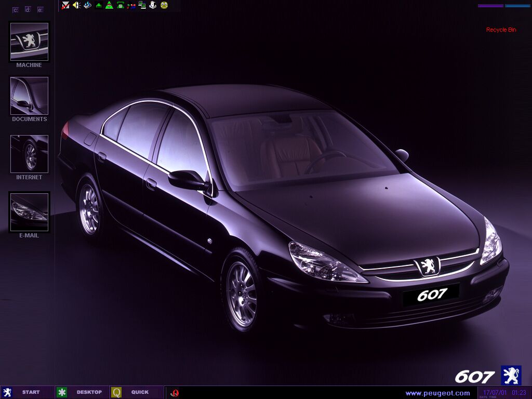
Task: Click the blue meter bar at top right
Action: [517, 6]
